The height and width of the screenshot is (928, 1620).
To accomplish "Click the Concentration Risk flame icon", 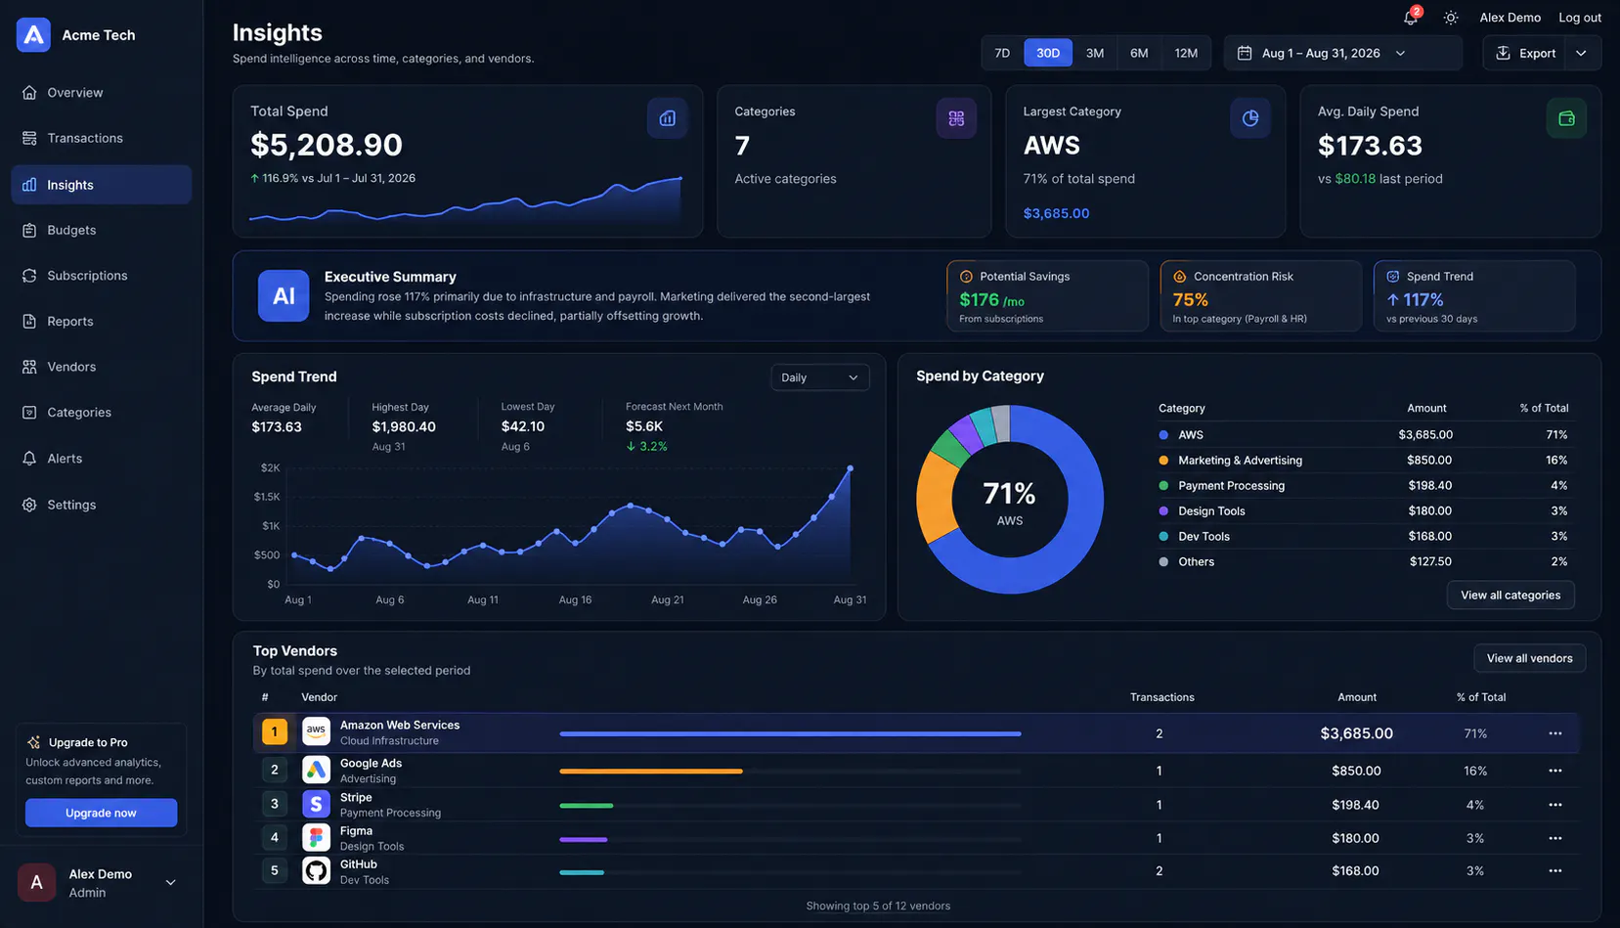I will click(1179, 277).
